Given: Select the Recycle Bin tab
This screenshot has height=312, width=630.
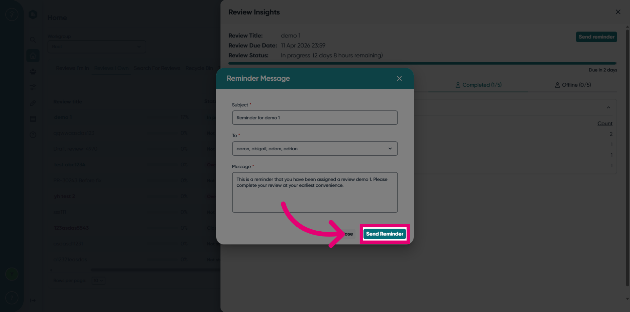Looking at the screenshot, I should tap(199, 68).
